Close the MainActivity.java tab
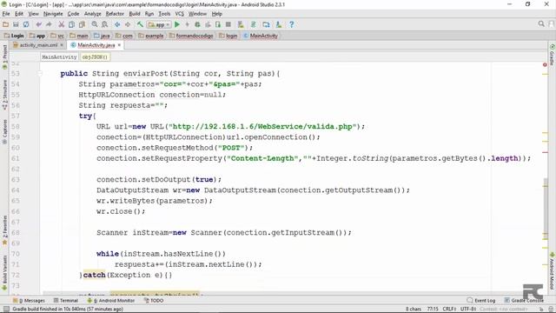The image size is (556, 313). pos(119,45)
